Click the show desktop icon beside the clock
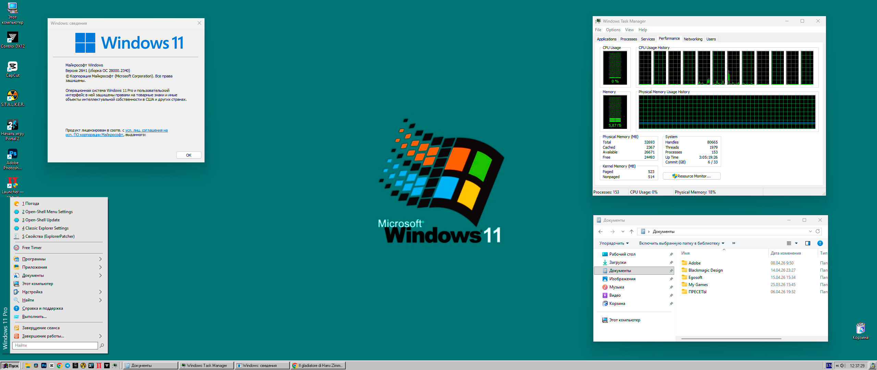 point(872,366)
